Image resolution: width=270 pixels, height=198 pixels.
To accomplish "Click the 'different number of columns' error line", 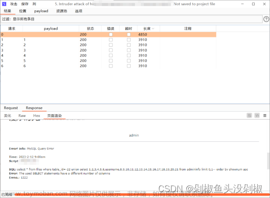I will click(60, 173).
